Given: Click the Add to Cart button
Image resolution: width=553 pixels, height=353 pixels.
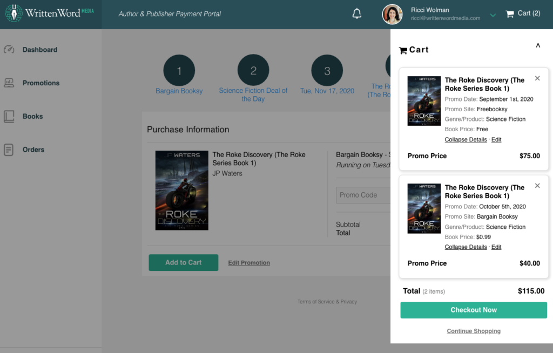Looking at the screenshot, I should click(x=184, y=263).
